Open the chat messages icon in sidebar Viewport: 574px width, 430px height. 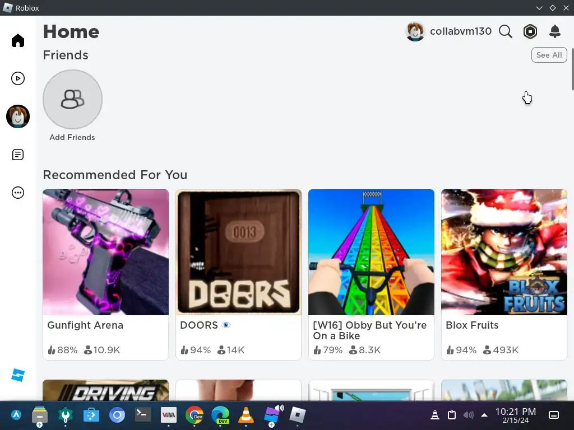pyautogui.click(x=17, y=155)
